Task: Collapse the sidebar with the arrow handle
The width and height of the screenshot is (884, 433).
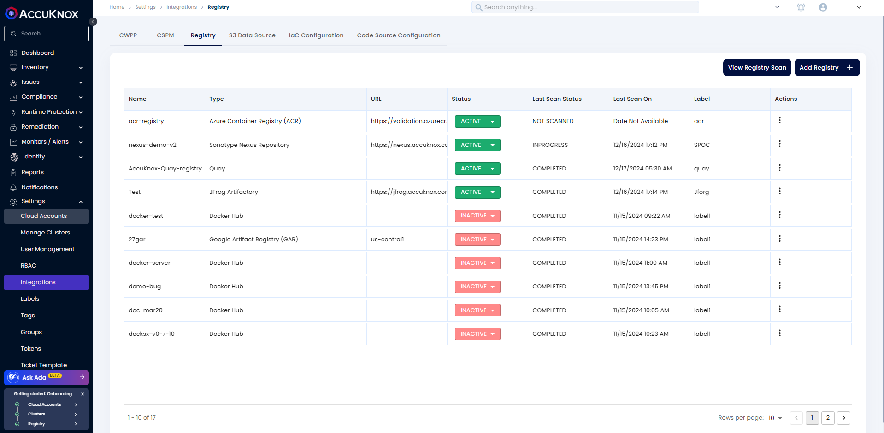Action: (93, 22)
